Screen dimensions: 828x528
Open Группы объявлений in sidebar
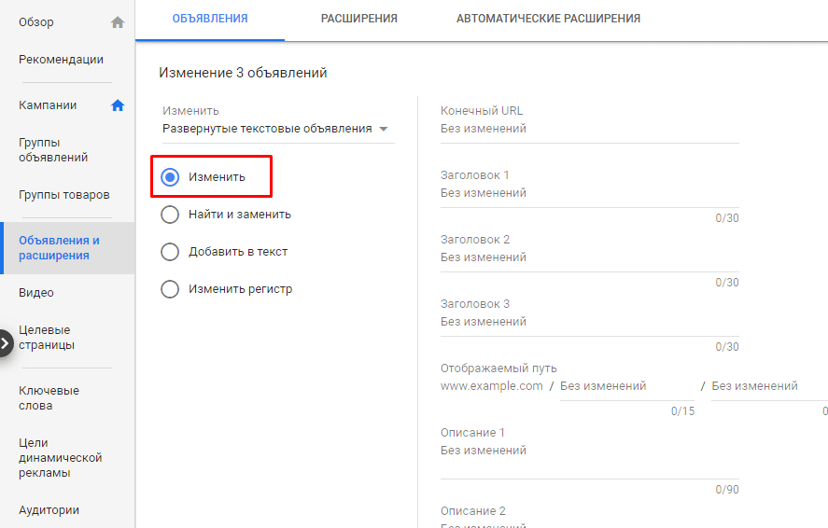tap(53, 150)
